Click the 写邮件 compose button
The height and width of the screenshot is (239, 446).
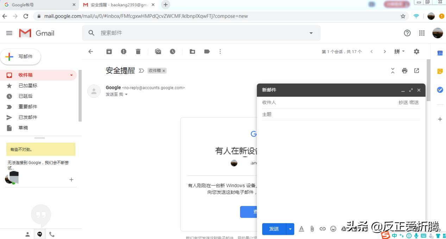(x=21, y=56)
